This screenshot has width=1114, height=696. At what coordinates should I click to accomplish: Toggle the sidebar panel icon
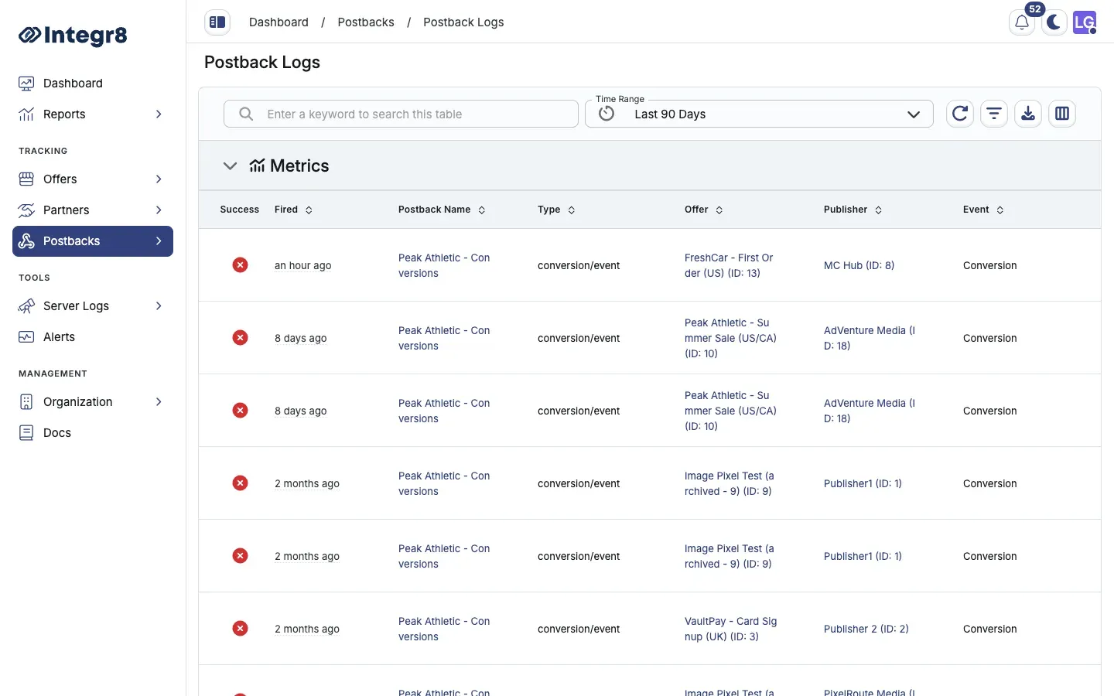(x=217, y=22)
